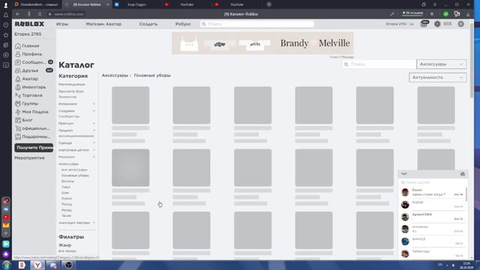
Task: Open the browser downloads icon
Action: pyautogui.click(x=468, y=14)
